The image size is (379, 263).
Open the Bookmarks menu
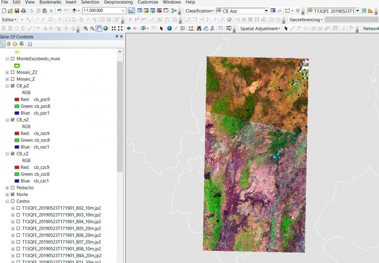point(50,2)
